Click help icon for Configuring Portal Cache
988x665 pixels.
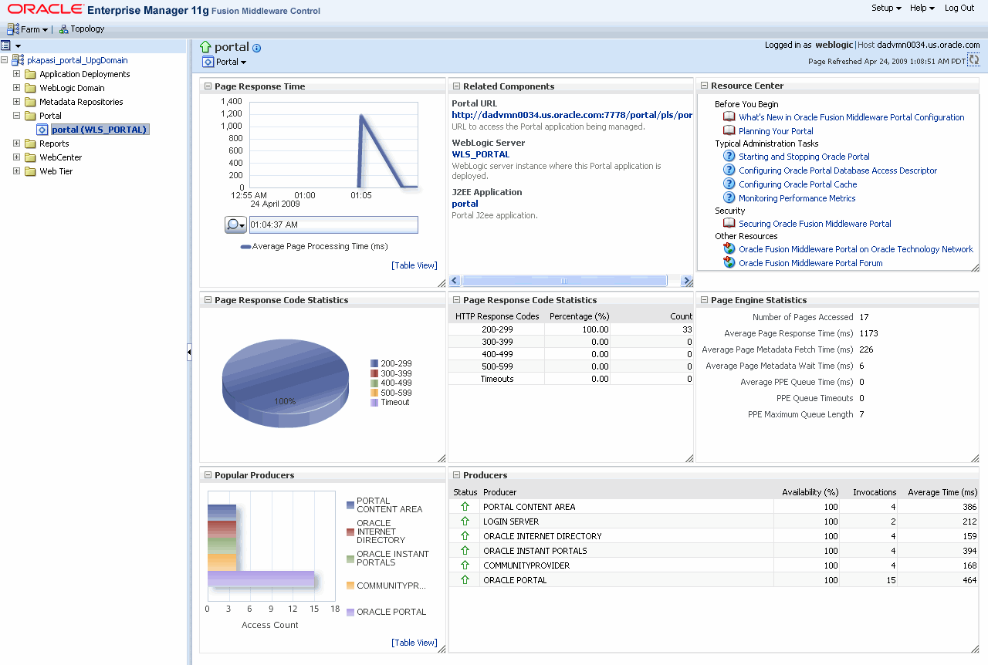coord(729,184)
